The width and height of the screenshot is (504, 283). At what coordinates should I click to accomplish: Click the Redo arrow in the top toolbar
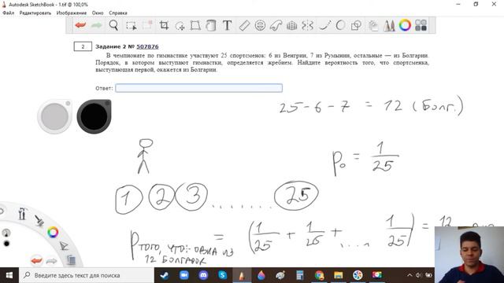click(96, 25)
